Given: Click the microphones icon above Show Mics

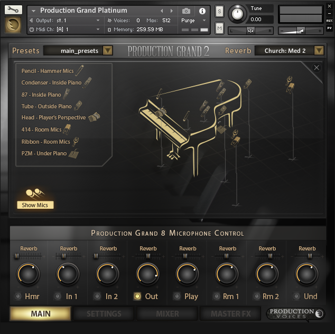Looking at the screenshot, I should [35, 193].
